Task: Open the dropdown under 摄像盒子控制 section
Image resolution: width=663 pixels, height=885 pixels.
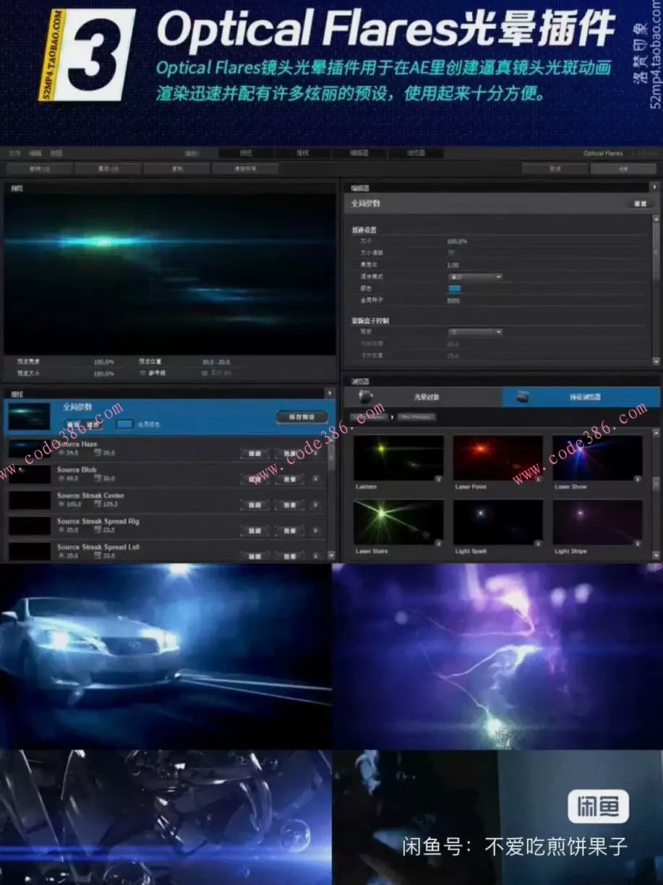Action: coord(474,332)
